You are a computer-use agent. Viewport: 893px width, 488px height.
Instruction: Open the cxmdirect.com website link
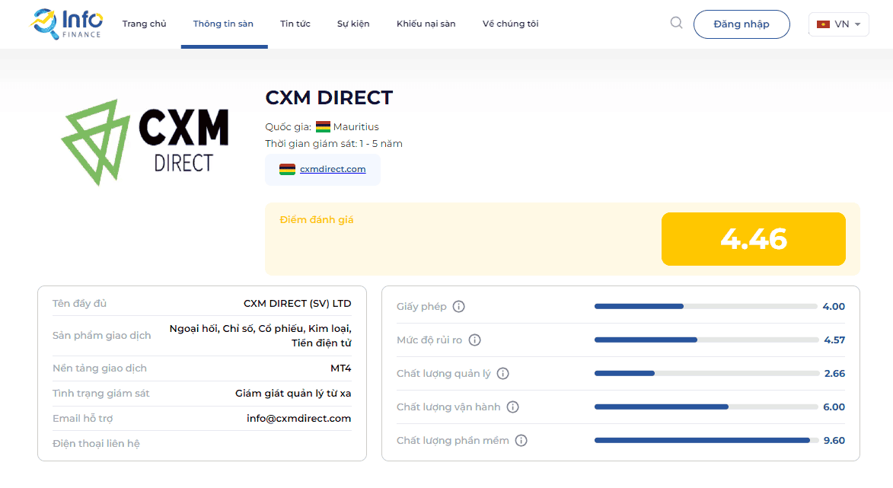pos(333,169)
